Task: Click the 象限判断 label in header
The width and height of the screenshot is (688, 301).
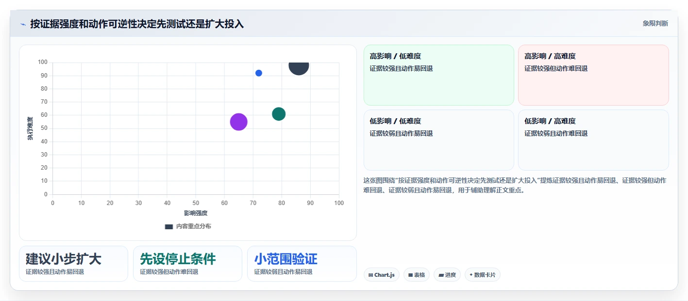Action: point(655,23)
